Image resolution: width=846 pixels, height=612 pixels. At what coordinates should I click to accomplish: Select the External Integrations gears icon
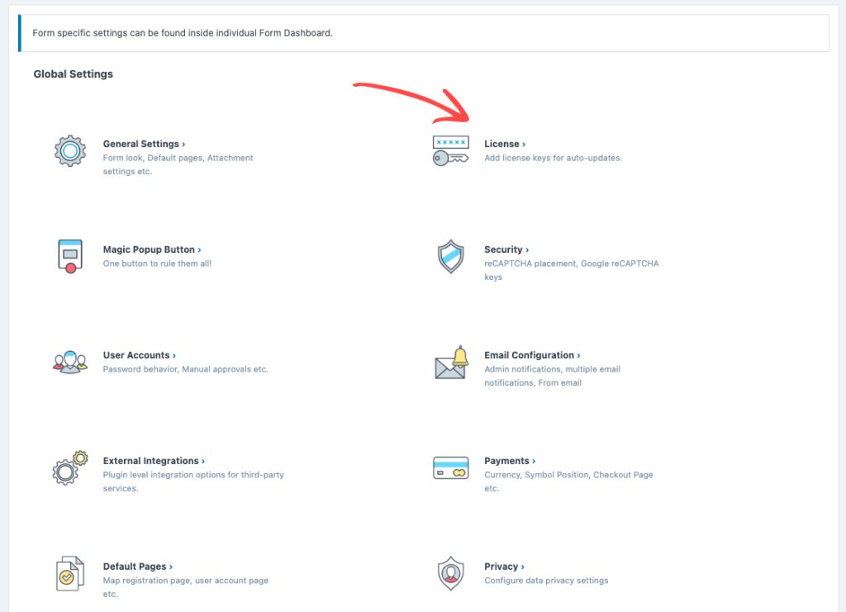pyautogui.click(x=70, y=467)
